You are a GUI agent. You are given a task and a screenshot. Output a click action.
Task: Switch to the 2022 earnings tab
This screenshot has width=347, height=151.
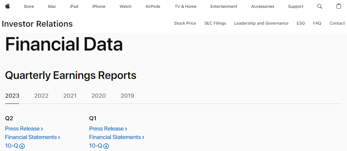42,96
